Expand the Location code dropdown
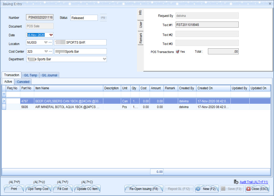The image size is (274, 196). coord(46,42)
